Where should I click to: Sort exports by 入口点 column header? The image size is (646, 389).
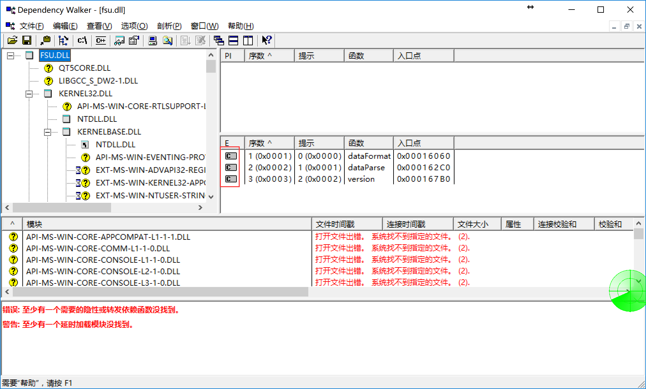click(424, 143)
